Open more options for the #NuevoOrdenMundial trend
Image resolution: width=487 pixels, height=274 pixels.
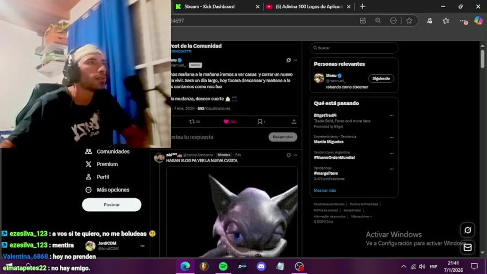[x=391, y=153]
